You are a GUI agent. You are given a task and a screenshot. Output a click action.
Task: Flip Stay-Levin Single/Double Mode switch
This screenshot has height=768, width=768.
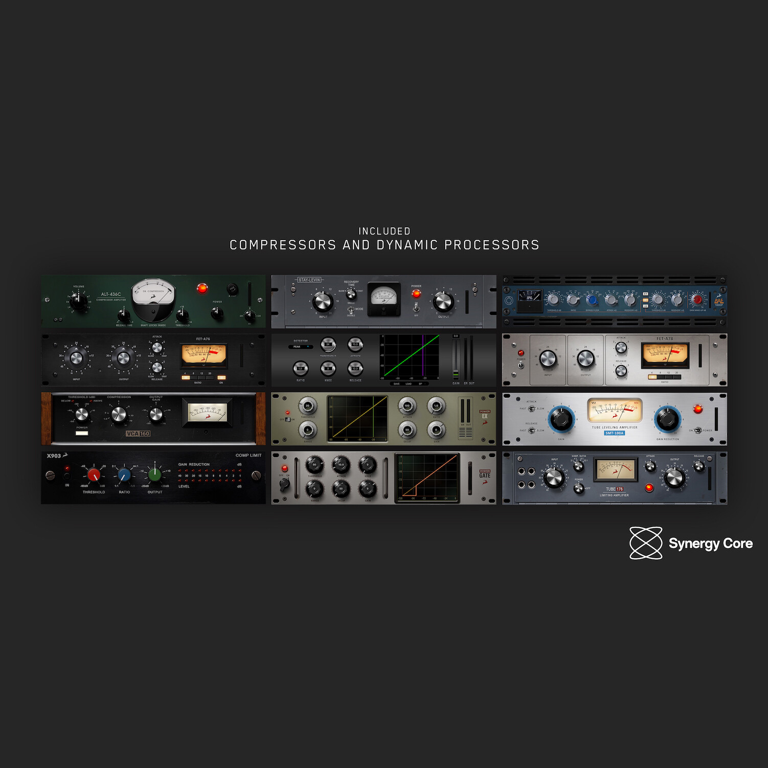[x=351, y=310]
